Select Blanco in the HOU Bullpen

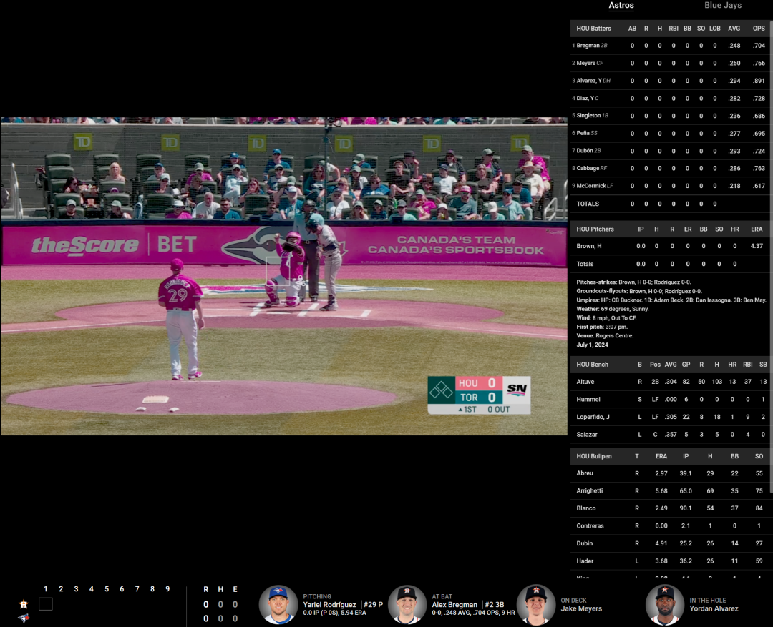click(x=585, y=508)
